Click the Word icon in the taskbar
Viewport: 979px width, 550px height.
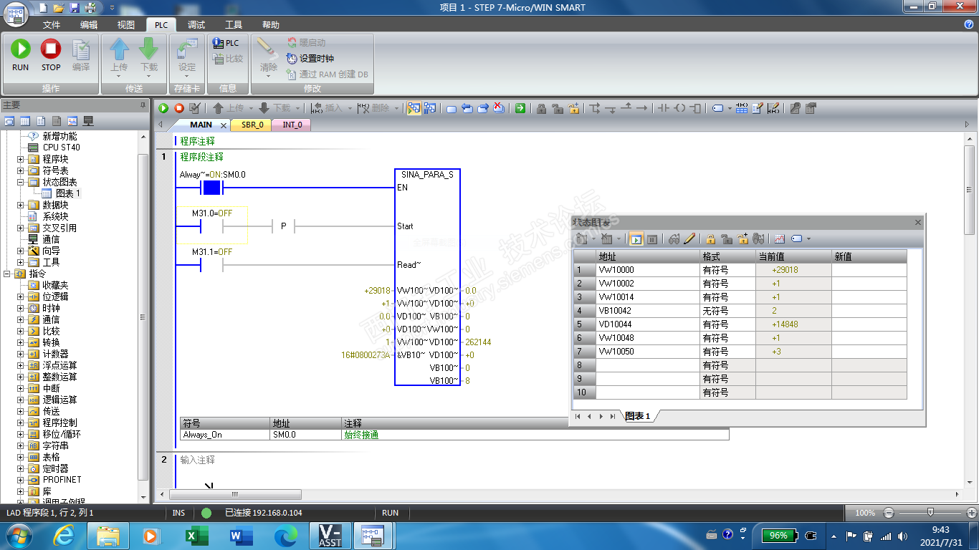[241, 535]
